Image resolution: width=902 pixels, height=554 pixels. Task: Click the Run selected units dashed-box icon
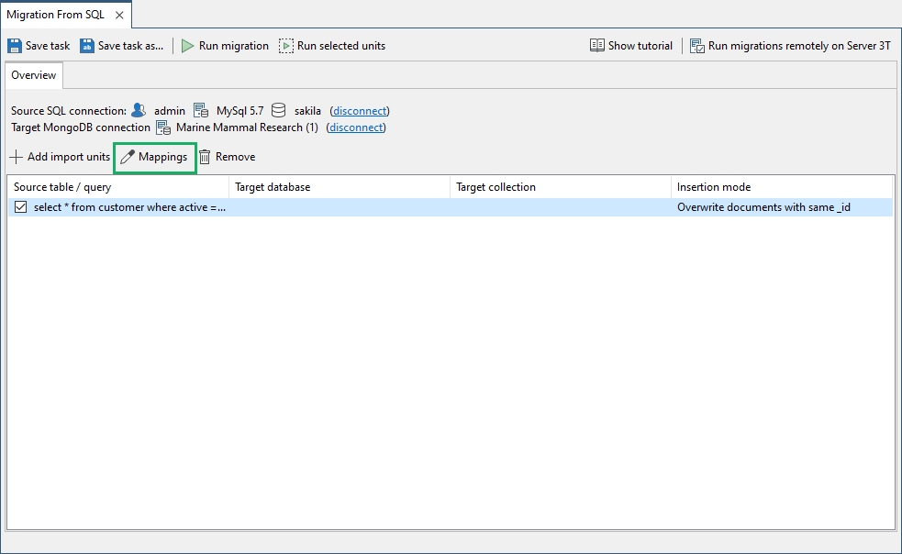coord(286,46)
